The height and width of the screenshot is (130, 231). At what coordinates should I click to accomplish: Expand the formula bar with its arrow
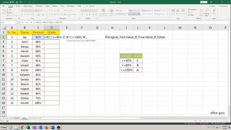229,22
